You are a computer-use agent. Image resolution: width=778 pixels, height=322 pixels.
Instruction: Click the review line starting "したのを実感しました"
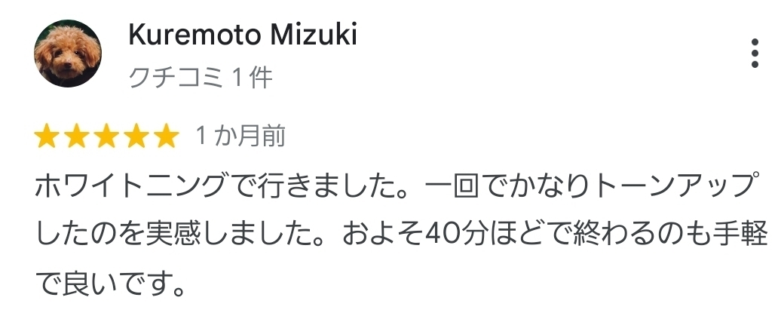(402, 235)
